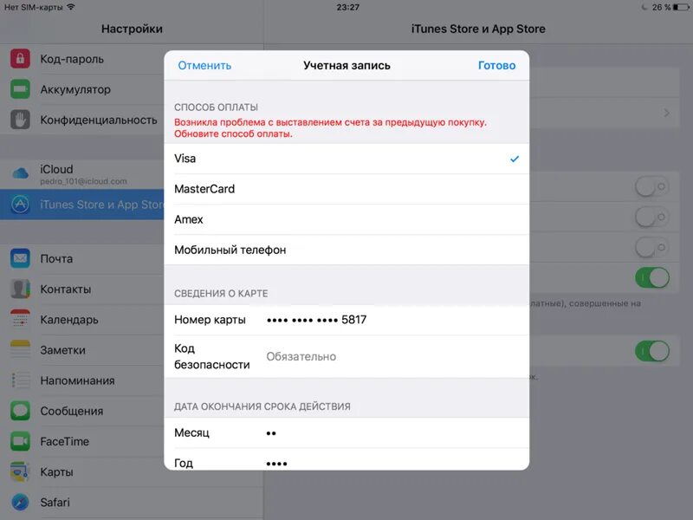Tap the Reminders (Напоминания) icon
Image resolution: width=693 pixels, height=520 pixels.
[x=20, y=380]
